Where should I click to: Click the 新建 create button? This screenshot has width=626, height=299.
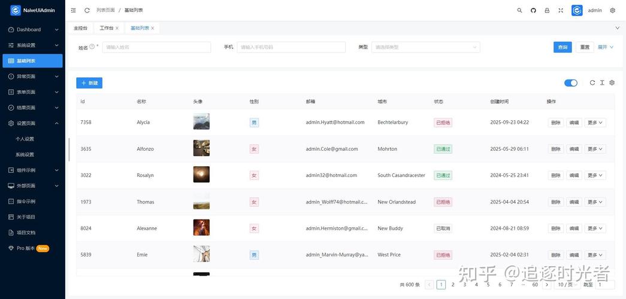click(x=89, y=83)
